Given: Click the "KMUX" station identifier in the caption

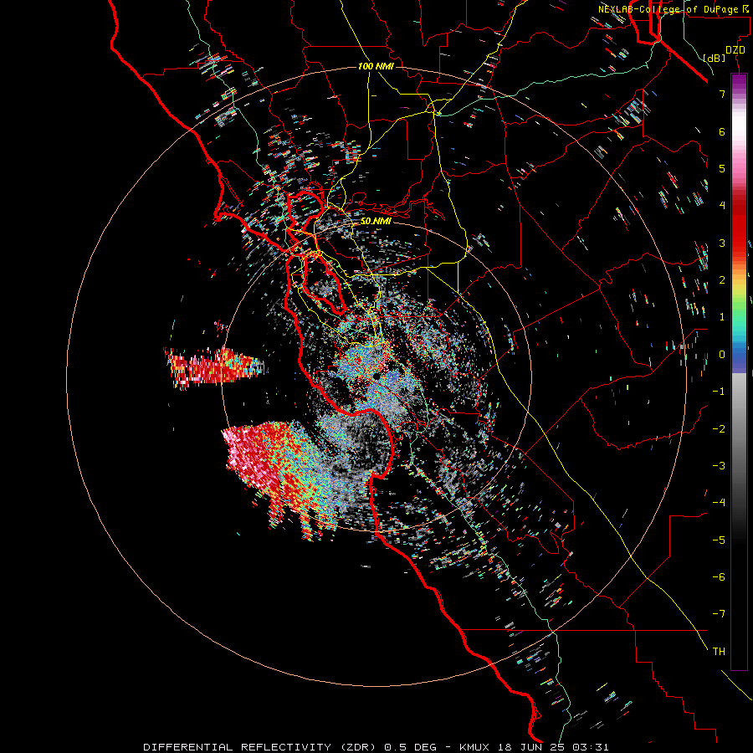Looking at the screenshot, I should pos(474,747).
